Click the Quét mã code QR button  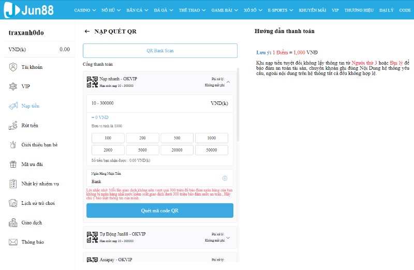tap(160, 211)
